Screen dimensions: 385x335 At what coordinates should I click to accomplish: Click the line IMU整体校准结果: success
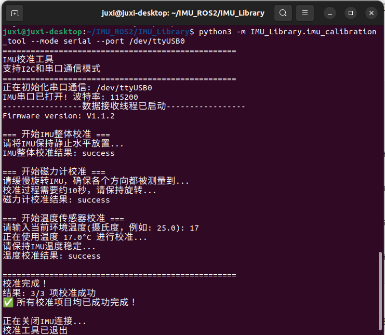(x=59, y=153)
